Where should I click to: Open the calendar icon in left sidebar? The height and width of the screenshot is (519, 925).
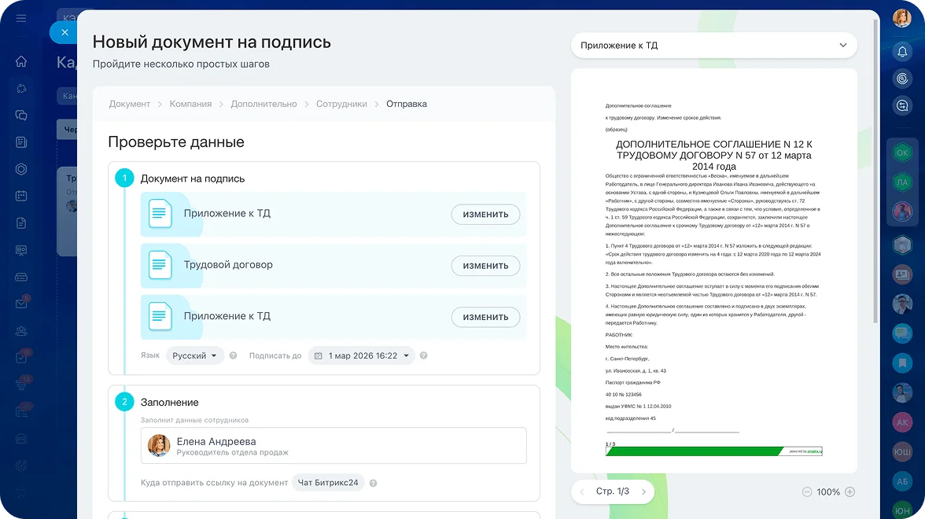[21, 196]
